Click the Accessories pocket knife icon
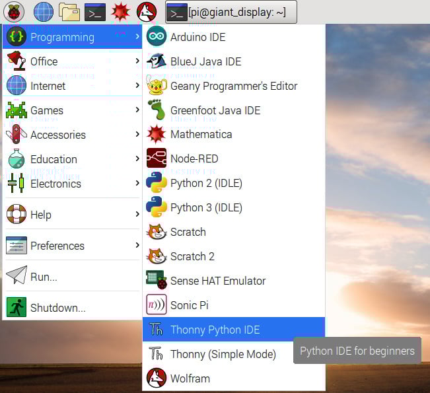The image size is (430, 393). coord(17,134)
